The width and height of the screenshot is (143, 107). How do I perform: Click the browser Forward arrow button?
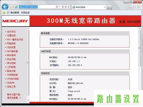tap(11, 7)
